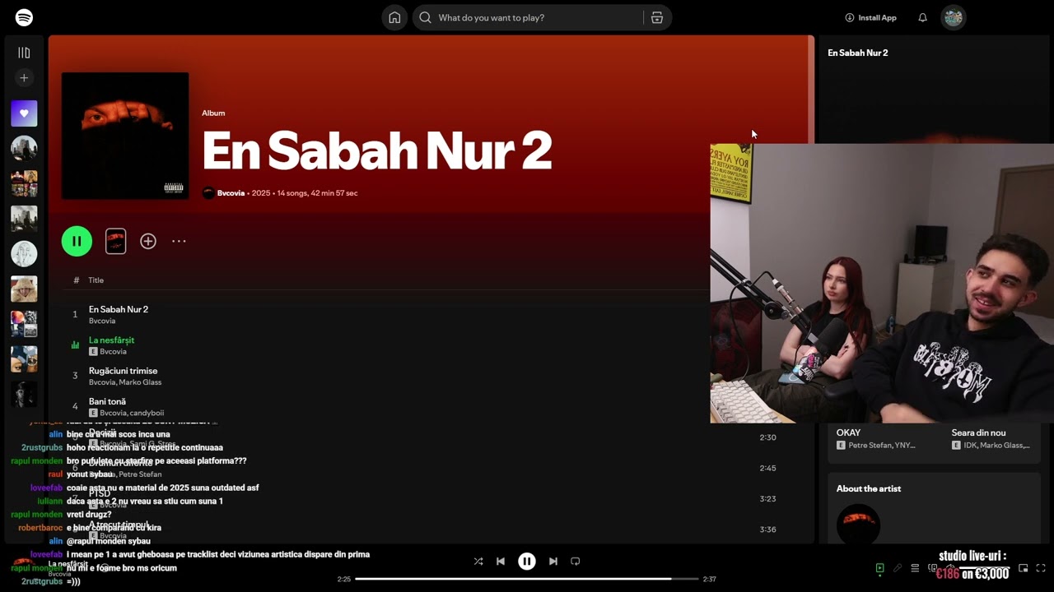Seek in the song progress bar
The width and height of the screenshot is (1054, 592).
[527, 579]
